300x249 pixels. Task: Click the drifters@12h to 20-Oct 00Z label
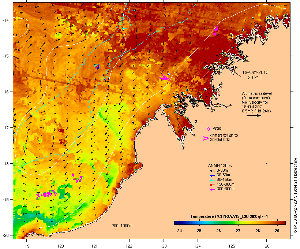point(224,137)
